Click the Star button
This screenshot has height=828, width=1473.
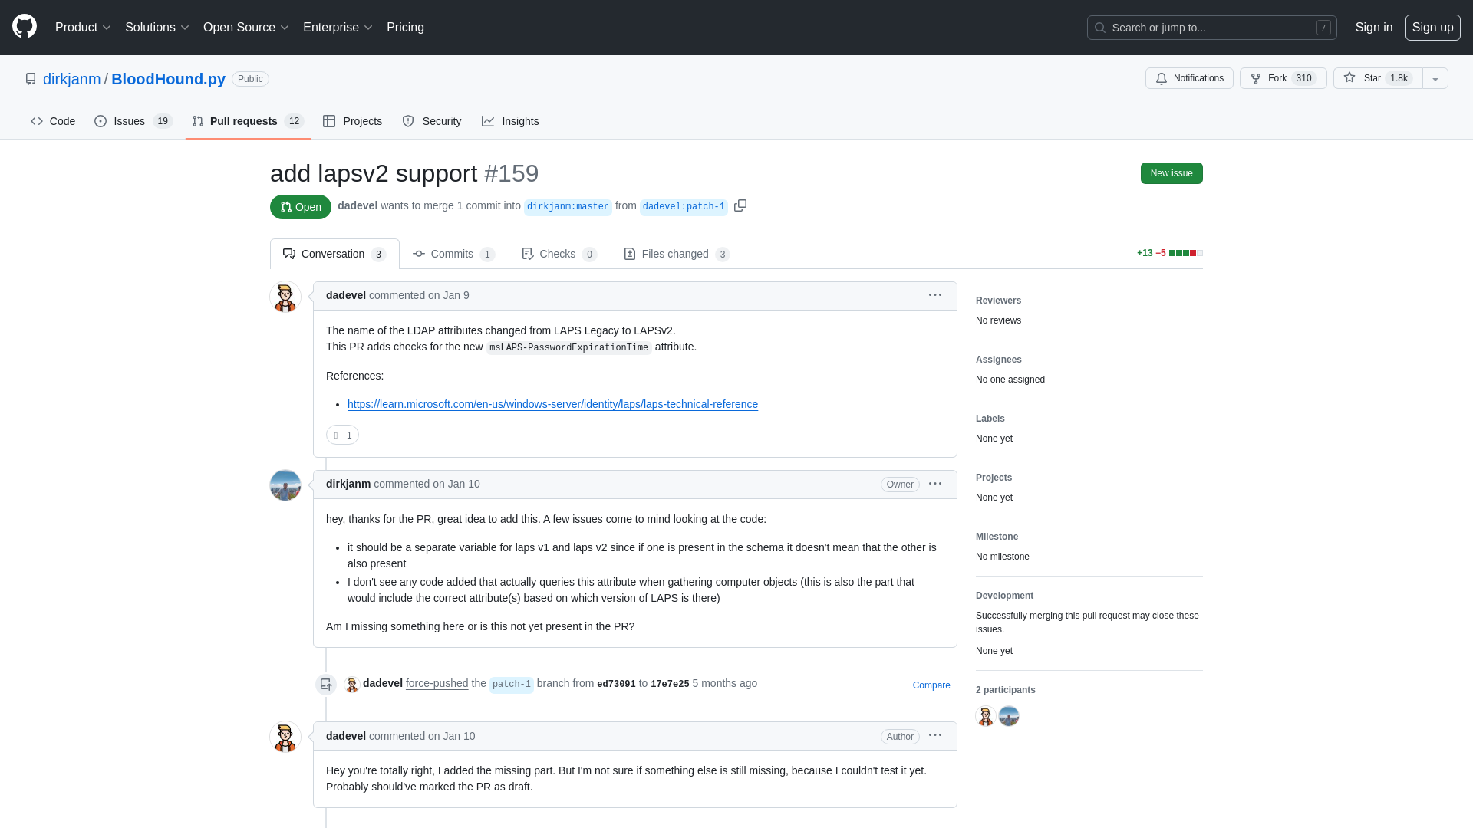point(1378,78)
